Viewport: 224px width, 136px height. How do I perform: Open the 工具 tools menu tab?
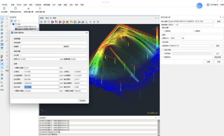[x=71, y=5]
